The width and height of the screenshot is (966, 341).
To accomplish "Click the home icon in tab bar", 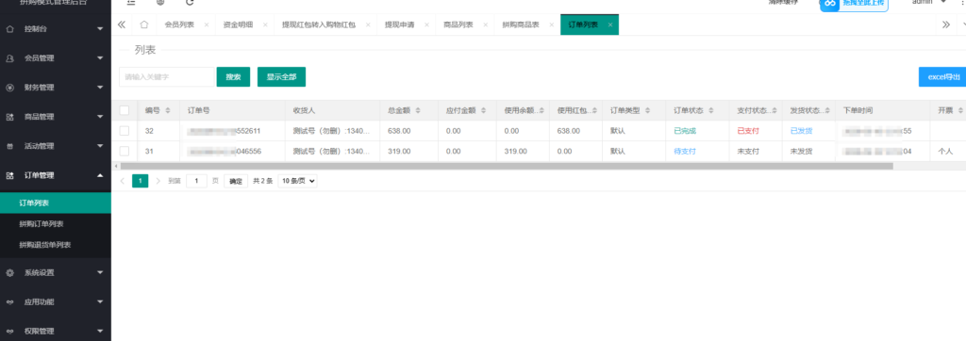I will click(144, 24).
